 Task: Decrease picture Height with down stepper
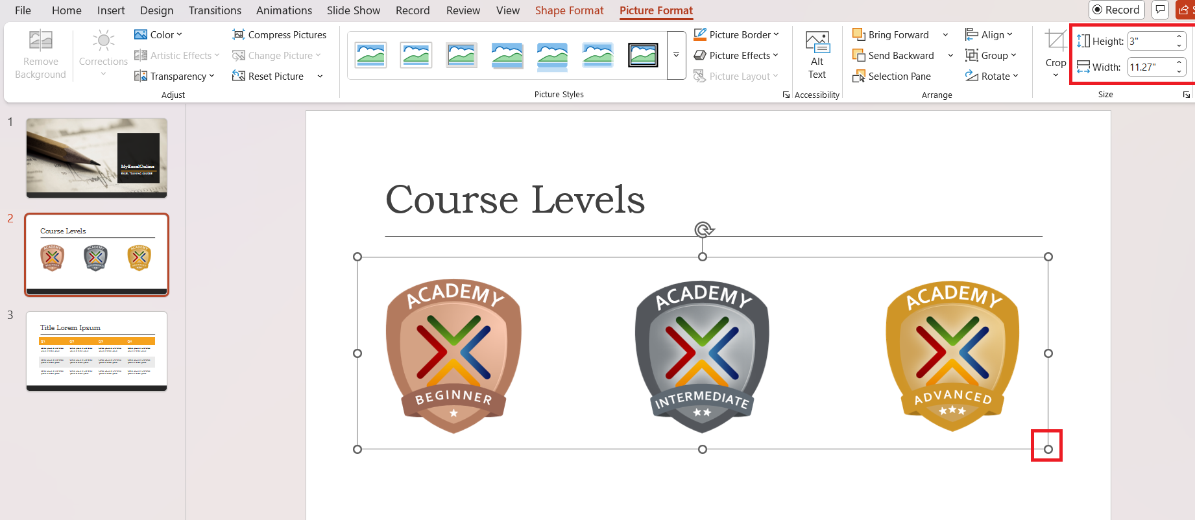tap(1179, 45)
